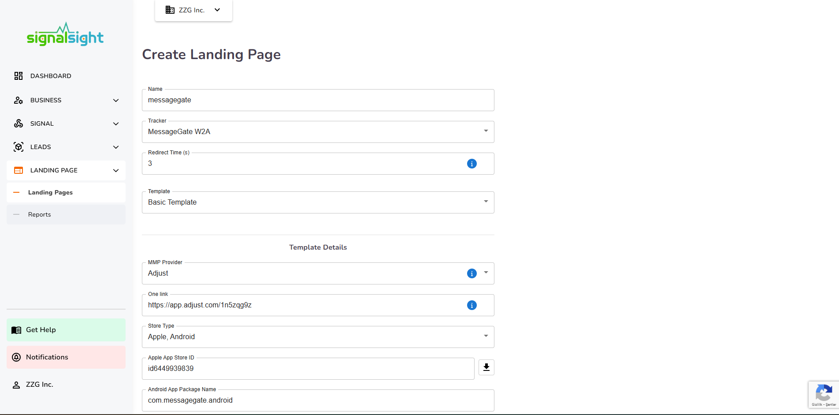Image resolution: width=839 pixels, height=415 pixels.
Task: Expand the Leads chevron
Action: (x=116, y=147)
